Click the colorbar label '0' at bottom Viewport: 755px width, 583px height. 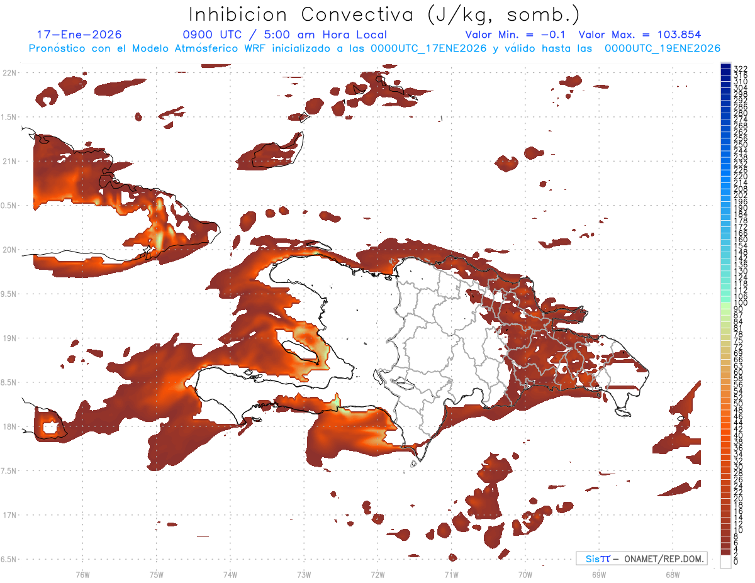(735, 562)
